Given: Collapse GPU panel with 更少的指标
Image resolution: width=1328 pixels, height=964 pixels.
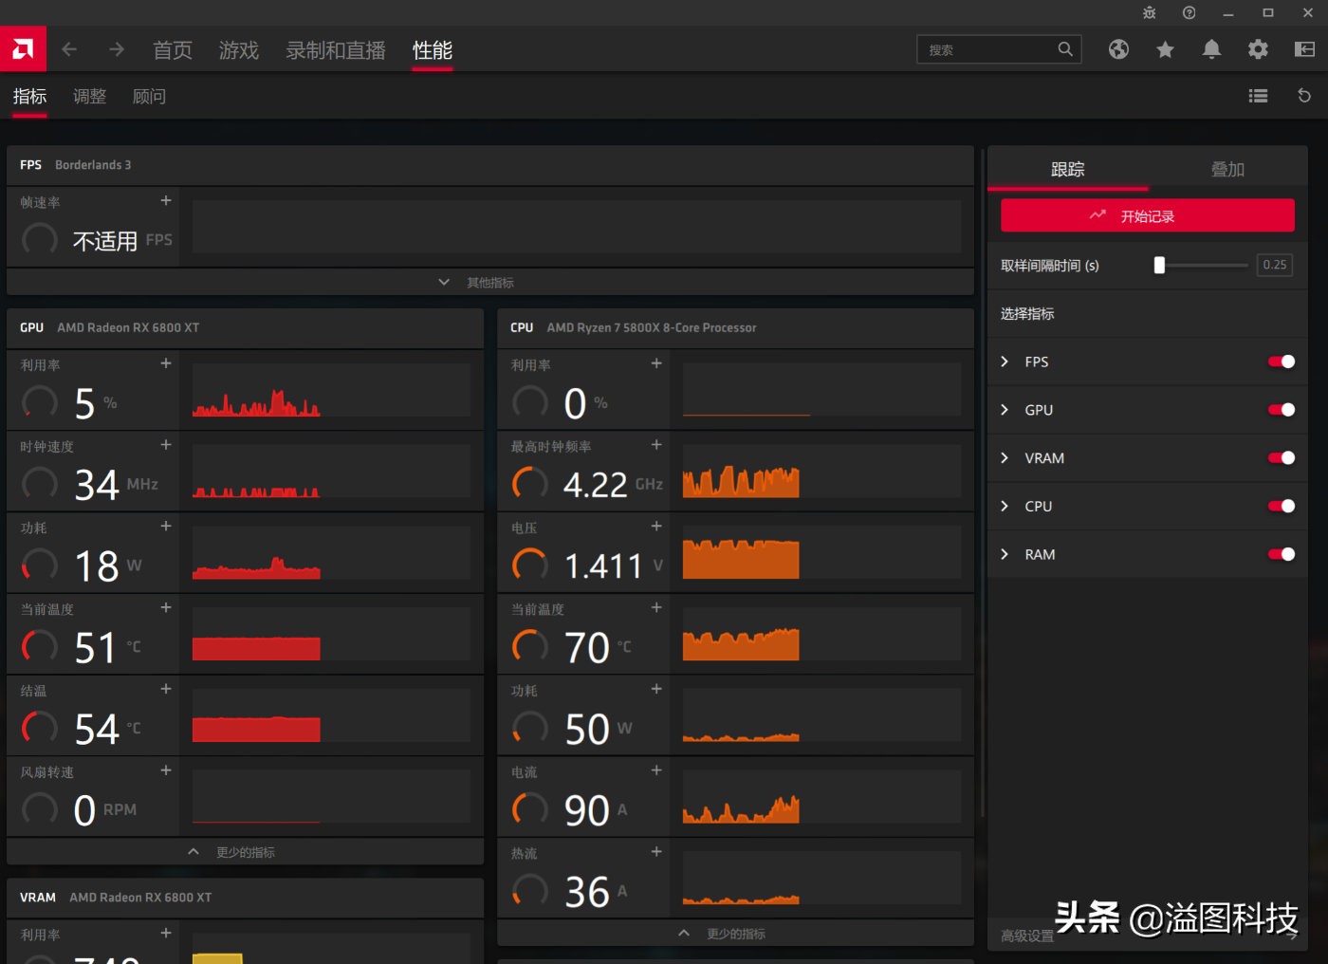Looking at the screenshot, I should click(x=245, y=852).
